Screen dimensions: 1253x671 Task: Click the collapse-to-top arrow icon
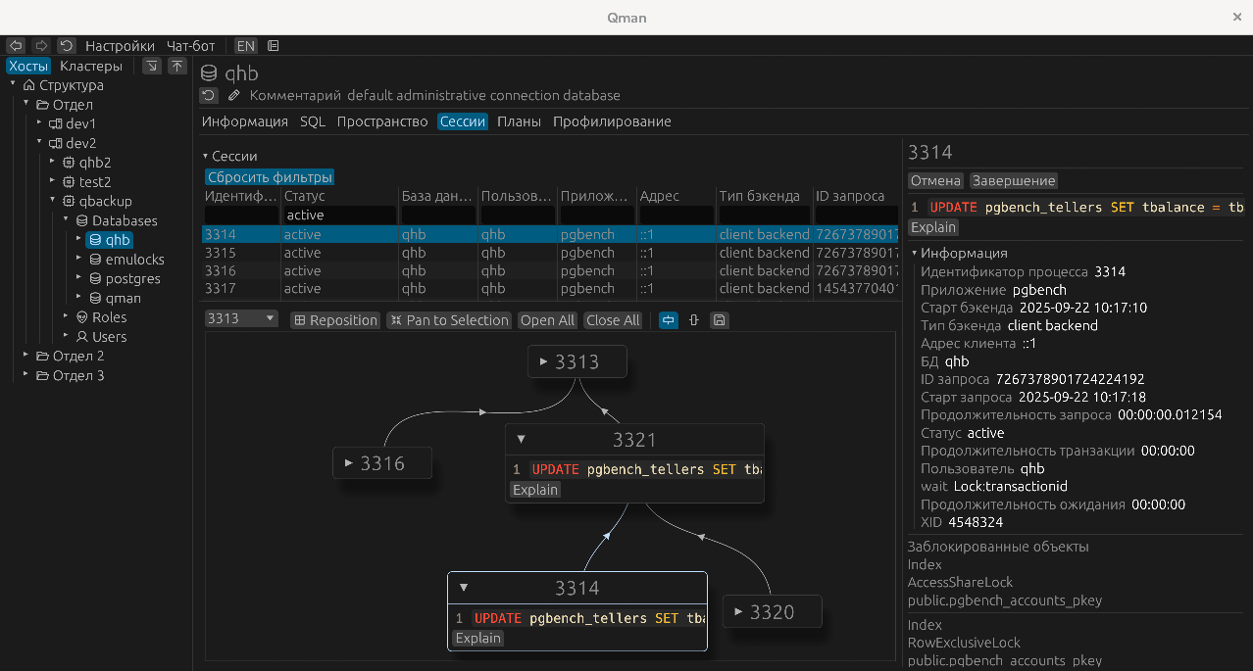177,67
